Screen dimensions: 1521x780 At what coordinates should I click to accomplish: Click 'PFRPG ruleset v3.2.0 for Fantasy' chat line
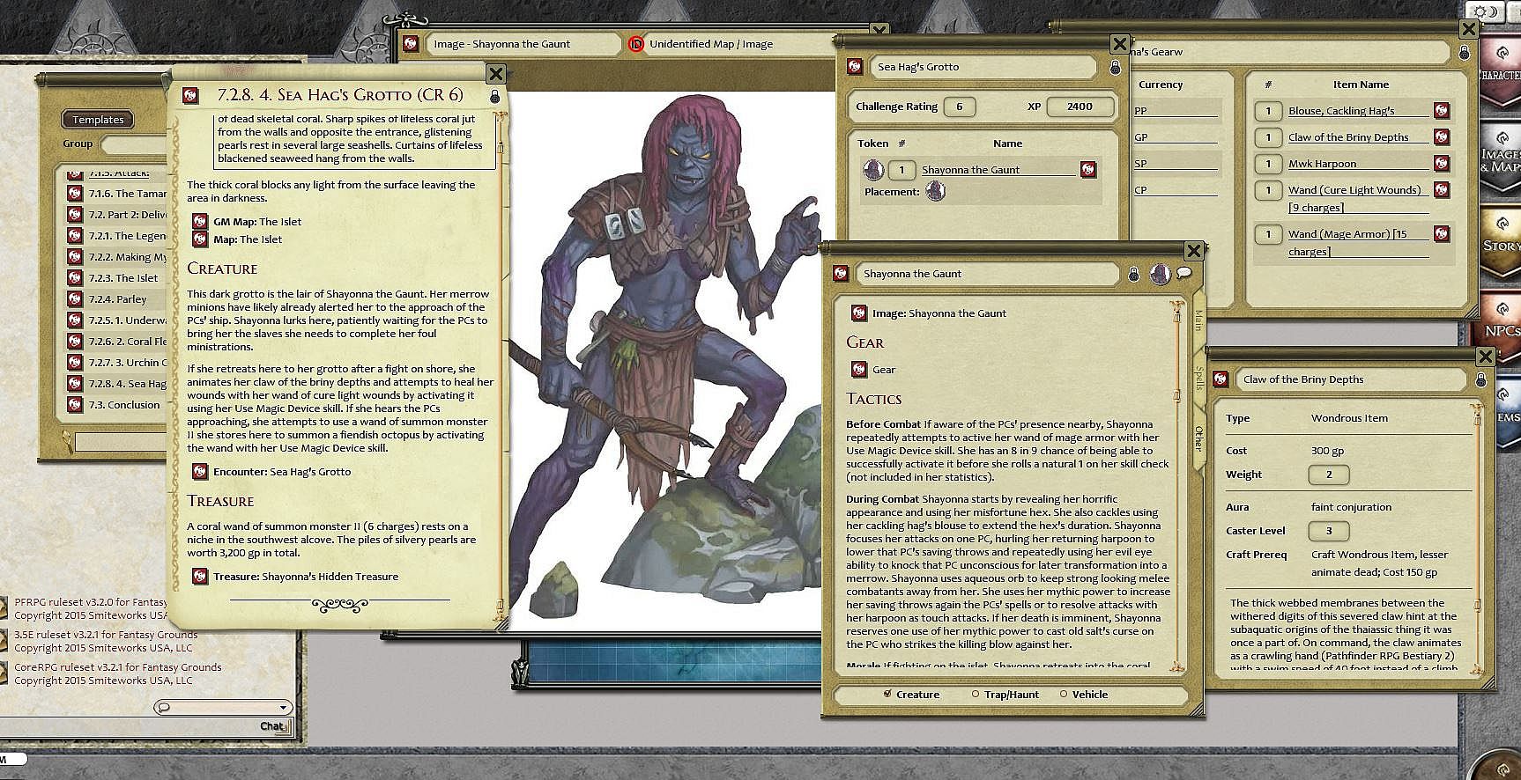[92, 602]
